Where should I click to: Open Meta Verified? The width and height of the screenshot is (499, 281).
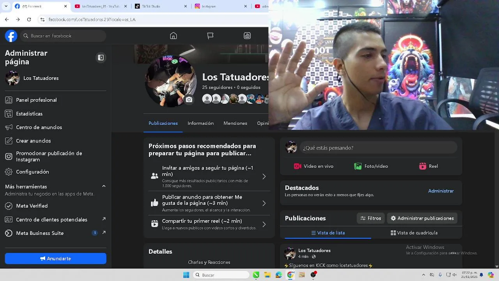[55, 206]
